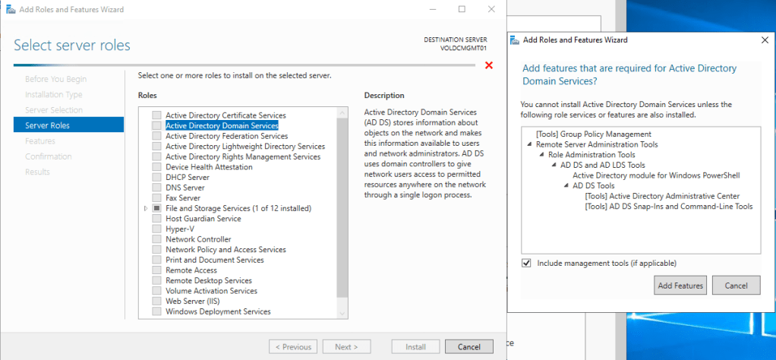Check the DNS Server role checkbox
Viewport: 776px width, 360px height.
[x=156, y=188]
